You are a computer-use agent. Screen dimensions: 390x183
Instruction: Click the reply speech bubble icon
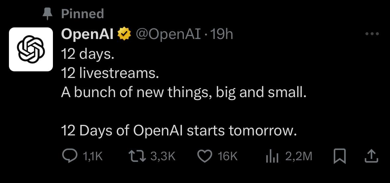click(69, 156)
